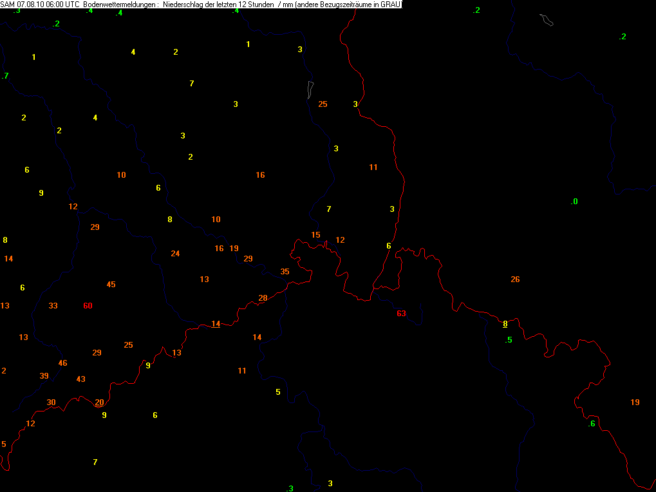Click the green .0 station value
656x492 pixels.
pos(574,202)
